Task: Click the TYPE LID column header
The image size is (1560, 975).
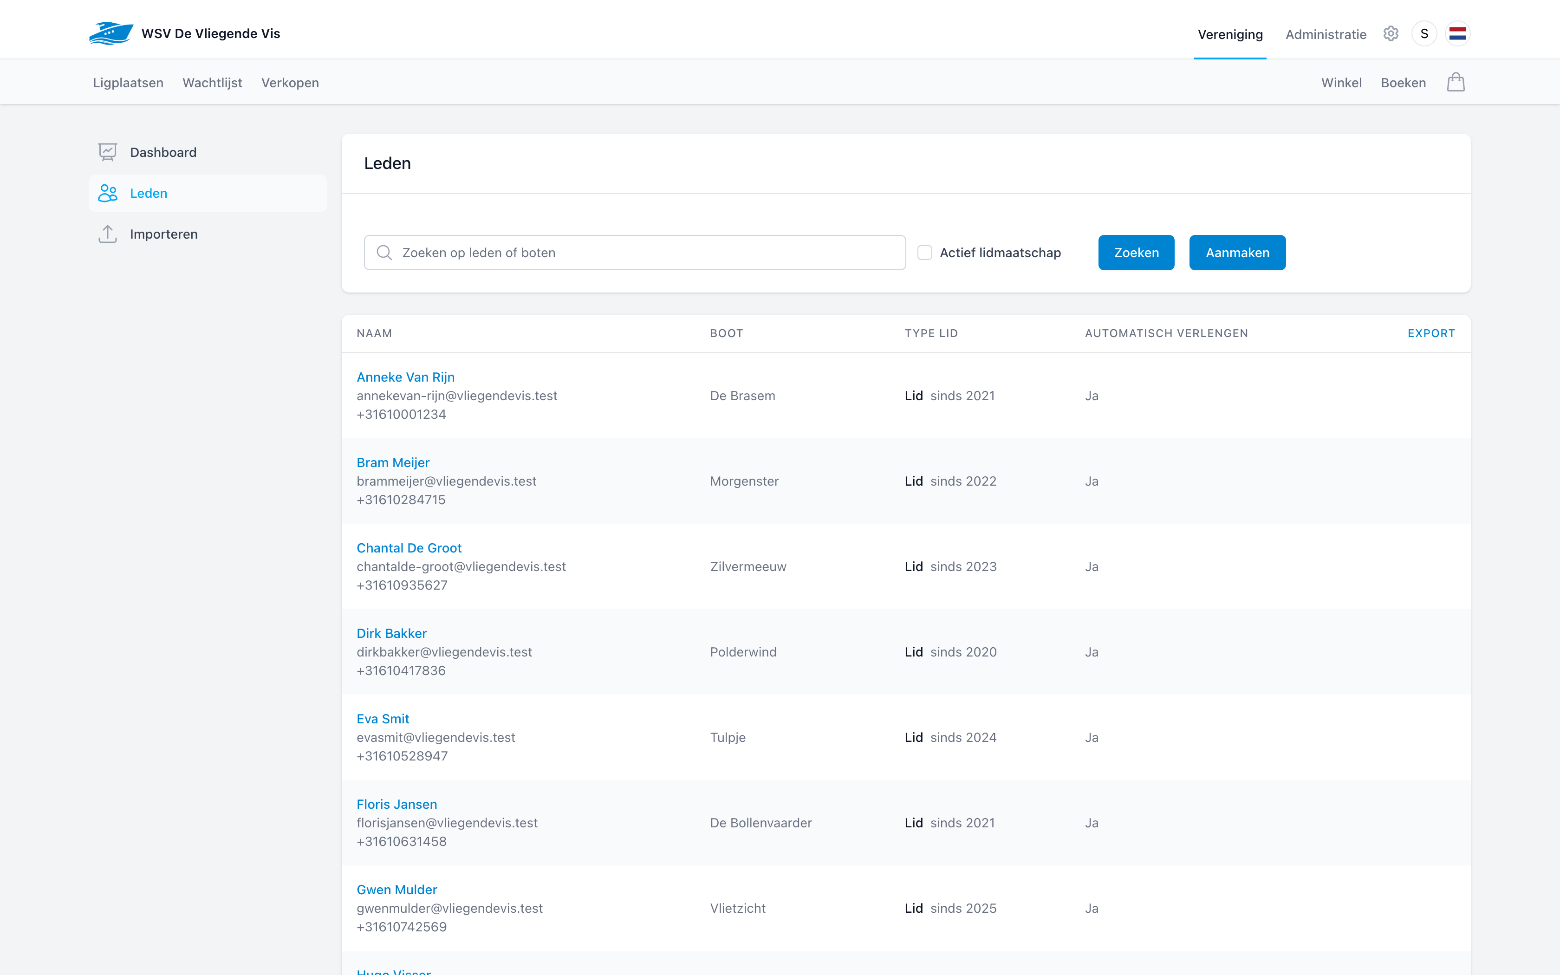Action: click(x=931, y=333)
